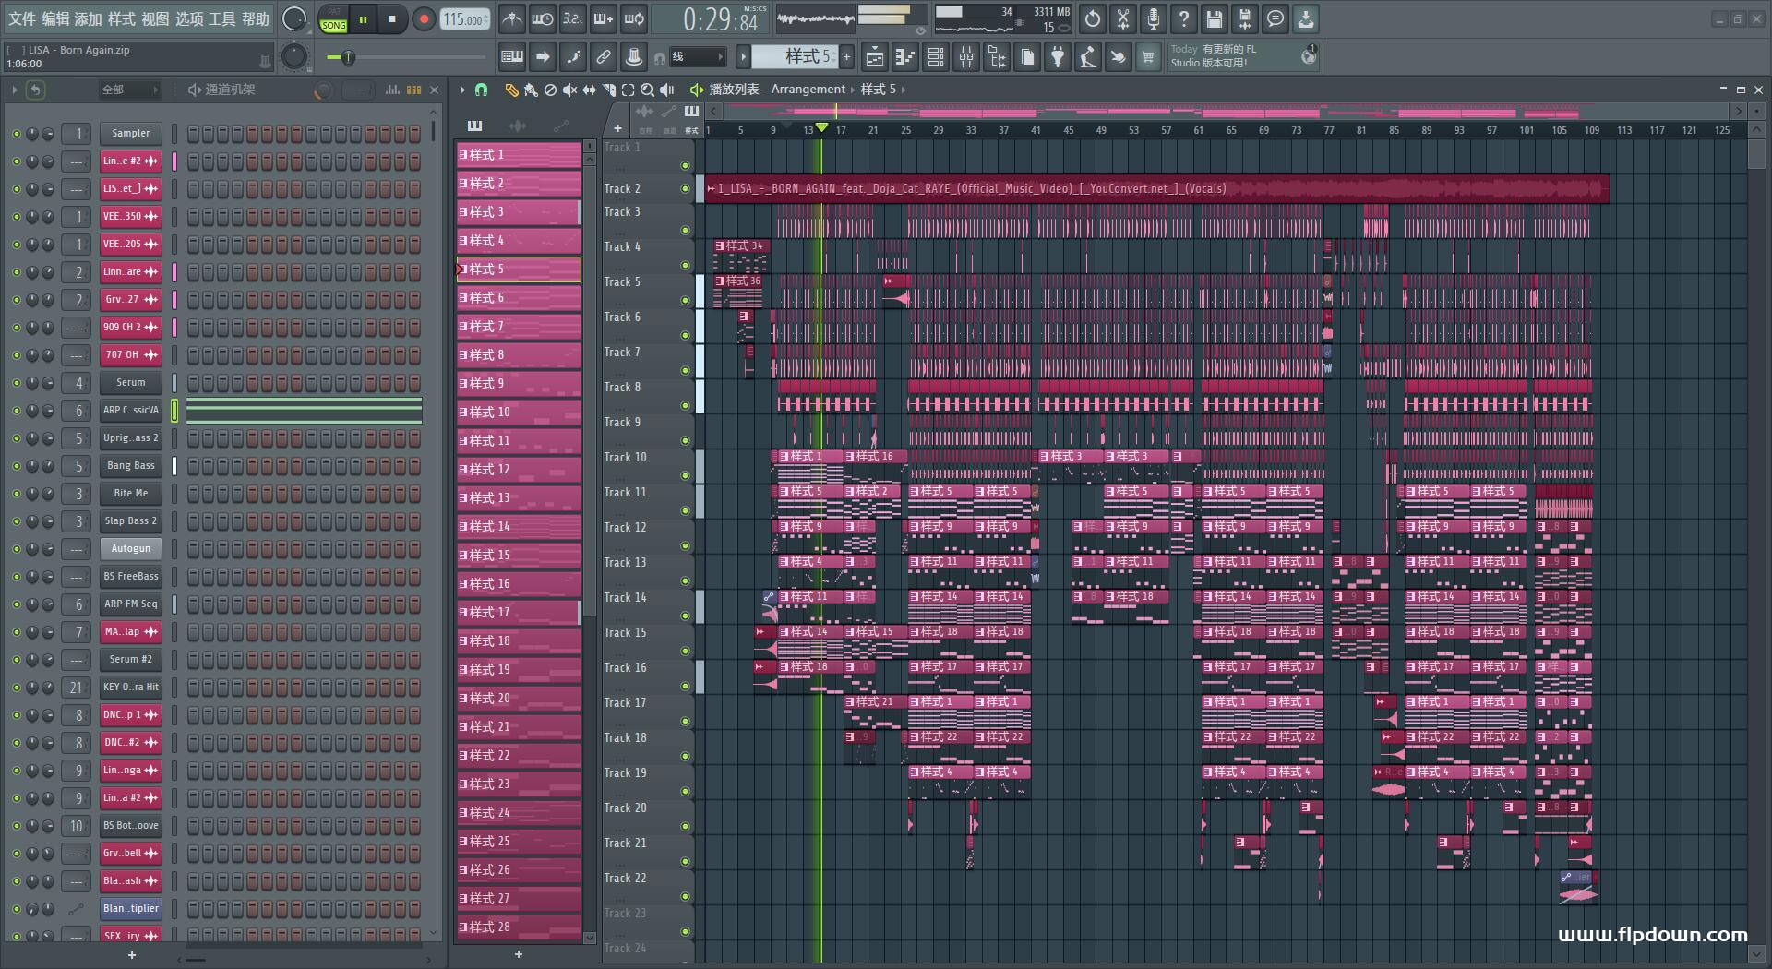
Task: Toggle mute switch for Track 10
Action: pyautogui.click(x=685, y=475)
